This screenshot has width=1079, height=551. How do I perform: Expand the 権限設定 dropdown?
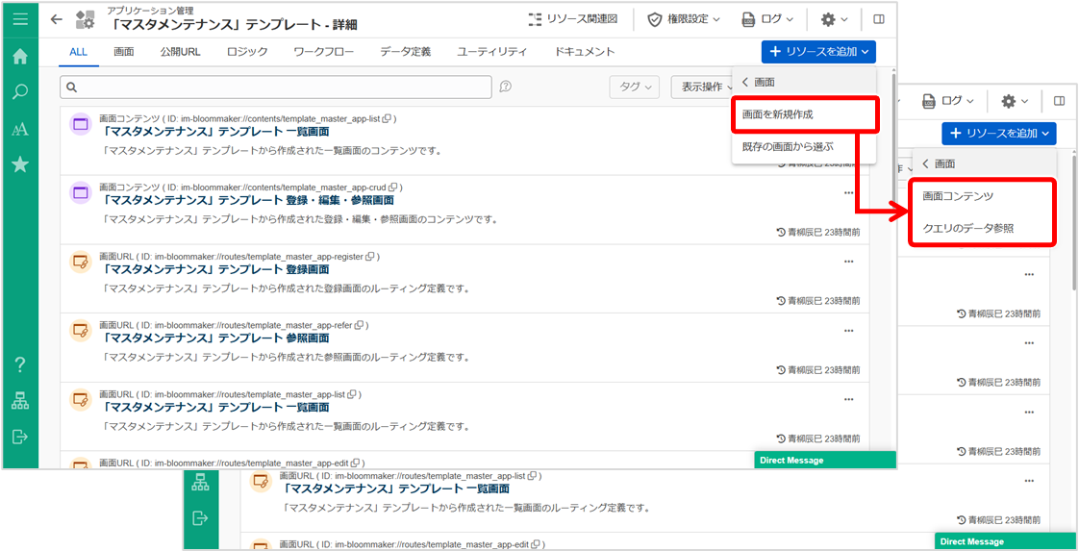[684, 19]
